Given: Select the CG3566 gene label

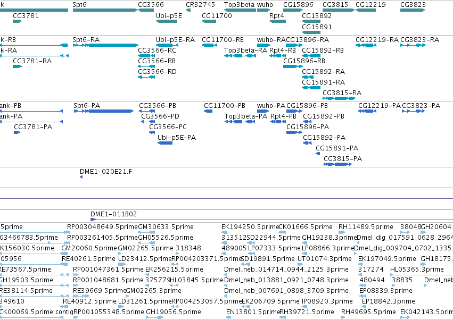Looking at the screenshot, I should click(x=151, y=5).
